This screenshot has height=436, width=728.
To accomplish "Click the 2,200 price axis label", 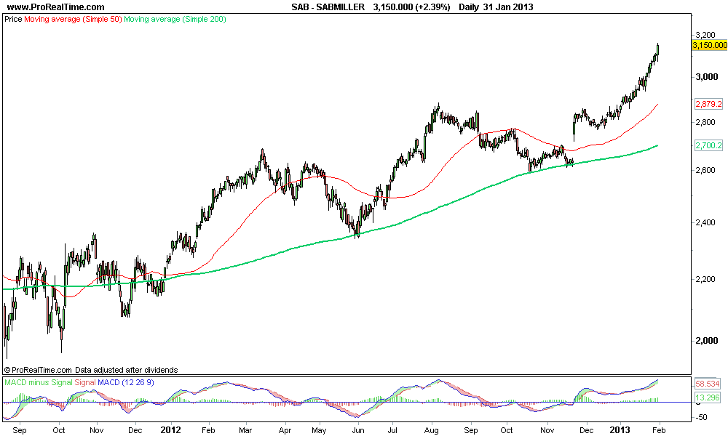I will tap(705, 279).
